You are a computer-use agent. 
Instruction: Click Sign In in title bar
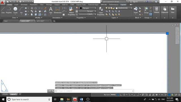[x=135, y=2]
